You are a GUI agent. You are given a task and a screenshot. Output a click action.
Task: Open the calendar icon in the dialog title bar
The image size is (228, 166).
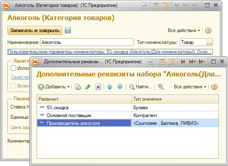tap(172, 62)
